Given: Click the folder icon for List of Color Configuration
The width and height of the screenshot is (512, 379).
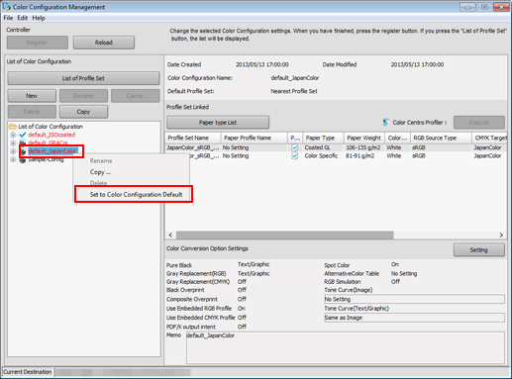Looking at the screenshot, I should 13,127.
